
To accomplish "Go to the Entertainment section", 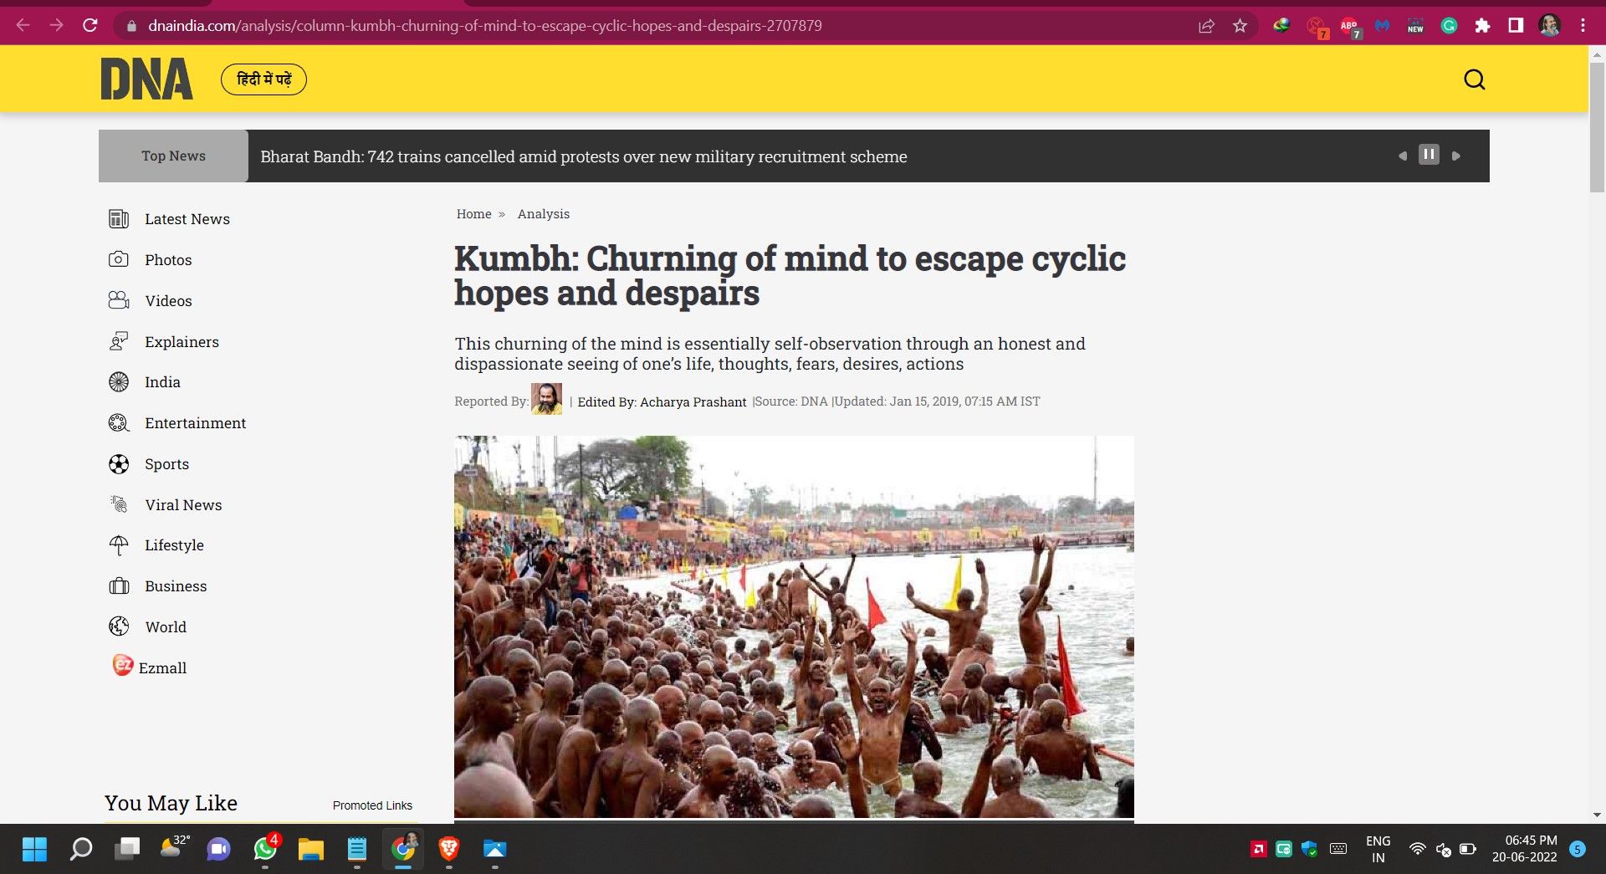I will [x=195, y=423].
